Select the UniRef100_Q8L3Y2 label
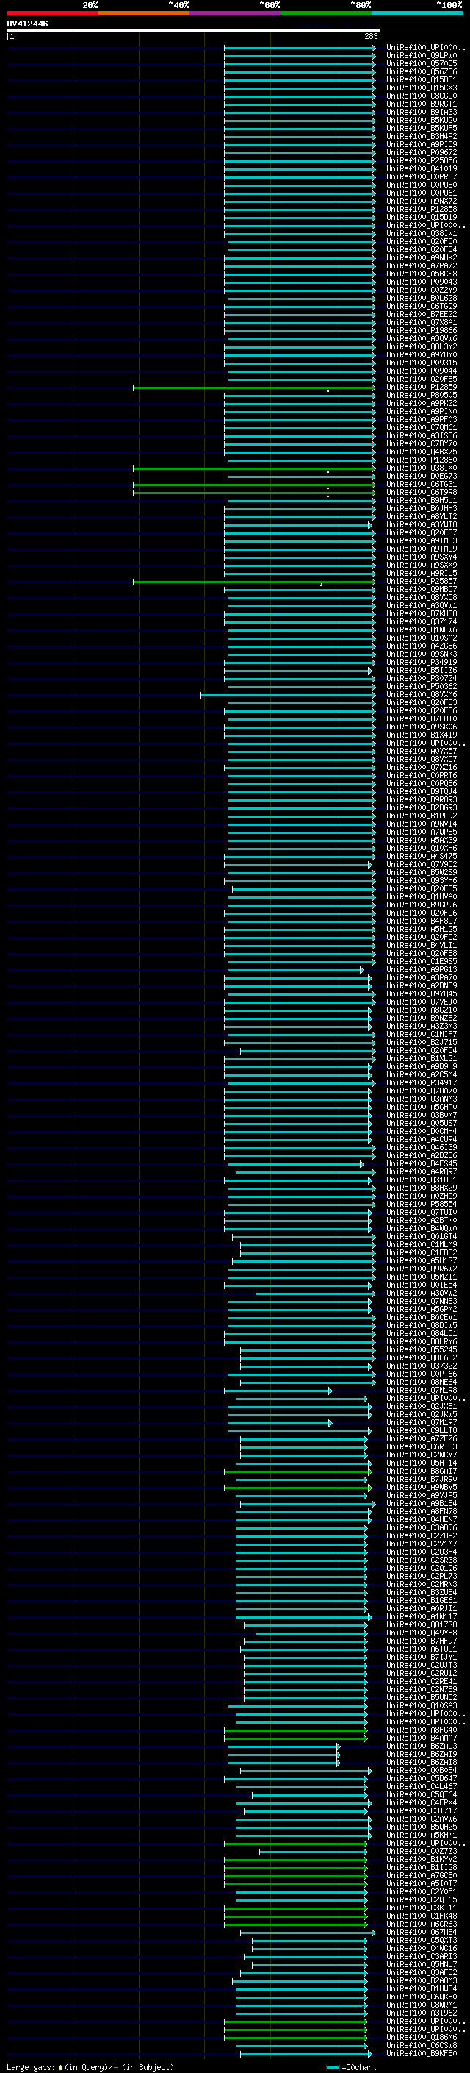This screenshot has height=2073, width=470. click(x=422, y=347)
